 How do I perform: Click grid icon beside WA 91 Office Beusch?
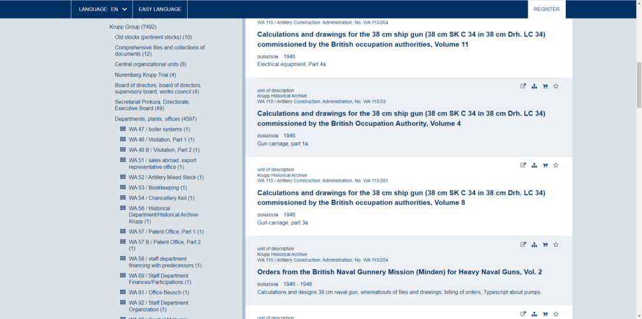(x=123, y=292)
